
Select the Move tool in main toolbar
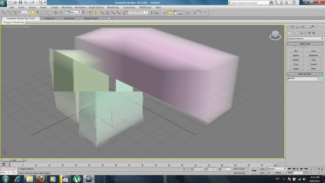tap(56, 13)
